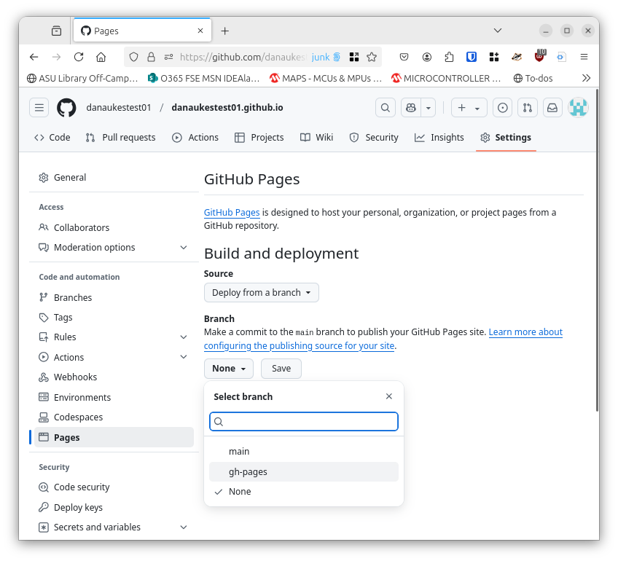Open Copilot chat icon in header
Viewport: 618px width, 561px height.
[411, 108]
